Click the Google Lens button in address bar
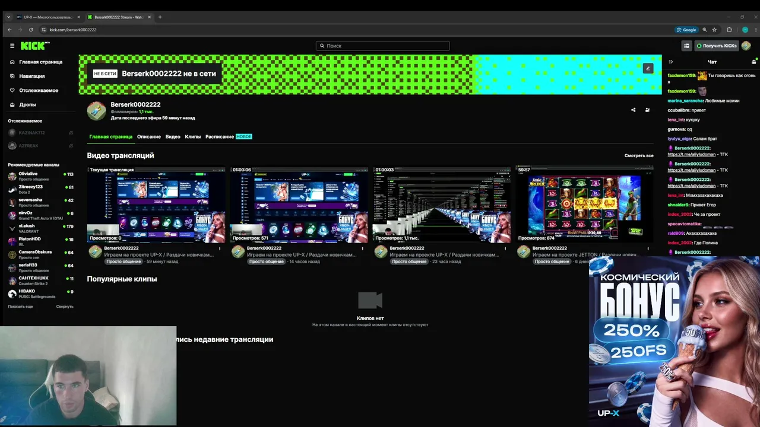The width and height of the screenshot is (760, 427). tap(686, 30)
